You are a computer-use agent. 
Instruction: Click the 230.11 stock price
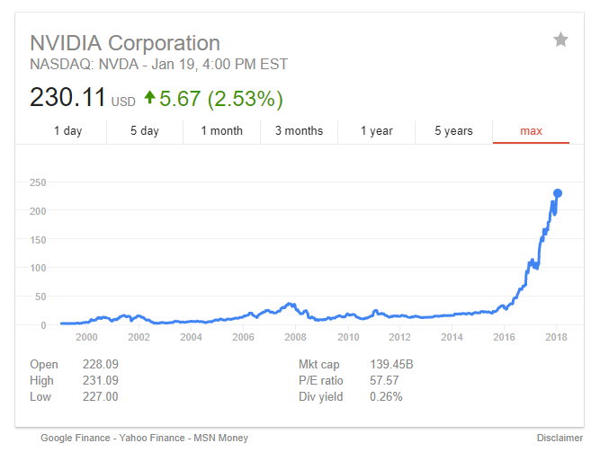(67, 97)
